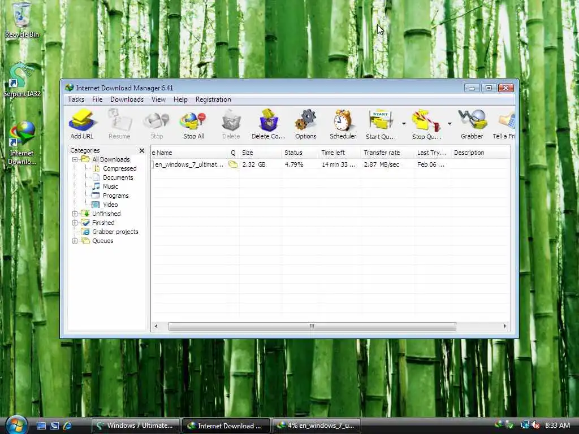Launch Internet Explorer from quick launch
This screenshot has width=579, height=434.
click(x=68, y=426)
